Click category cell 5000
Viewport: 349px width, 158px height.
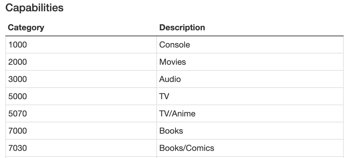[x=81, y=96]
